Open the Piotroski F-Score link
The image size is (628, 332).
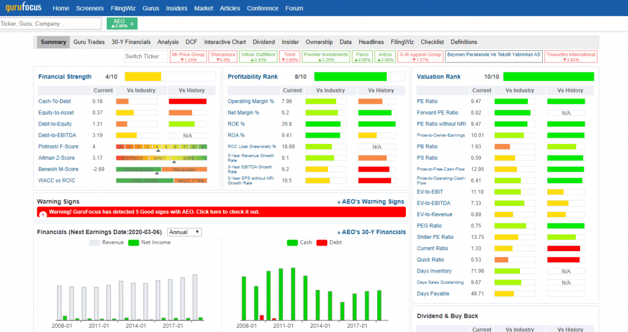point(58,146)
